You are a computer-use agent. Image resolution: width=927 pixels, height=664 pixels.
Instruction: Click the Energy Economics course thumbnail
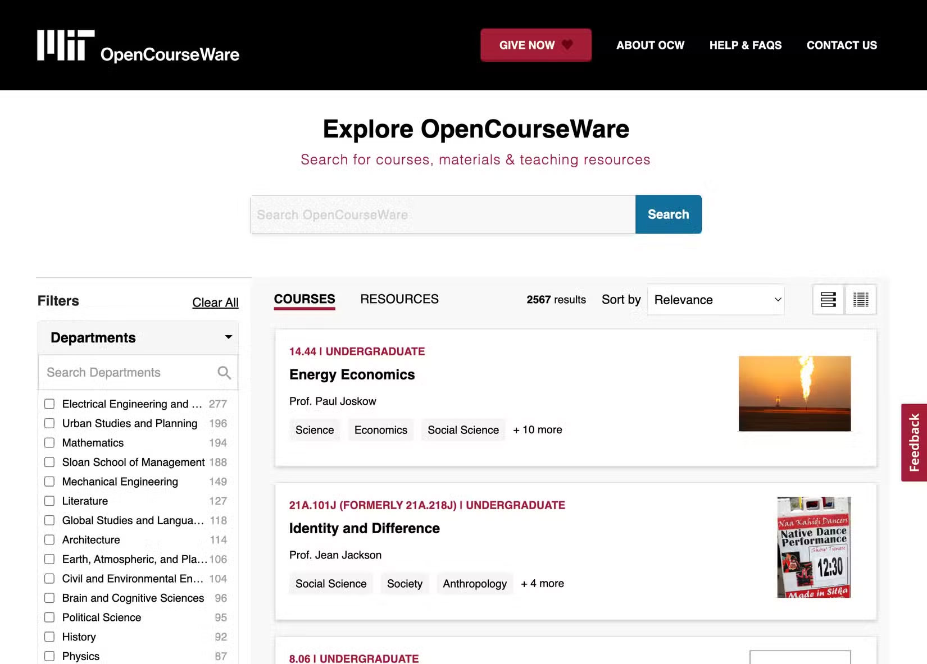coord(794,393)
